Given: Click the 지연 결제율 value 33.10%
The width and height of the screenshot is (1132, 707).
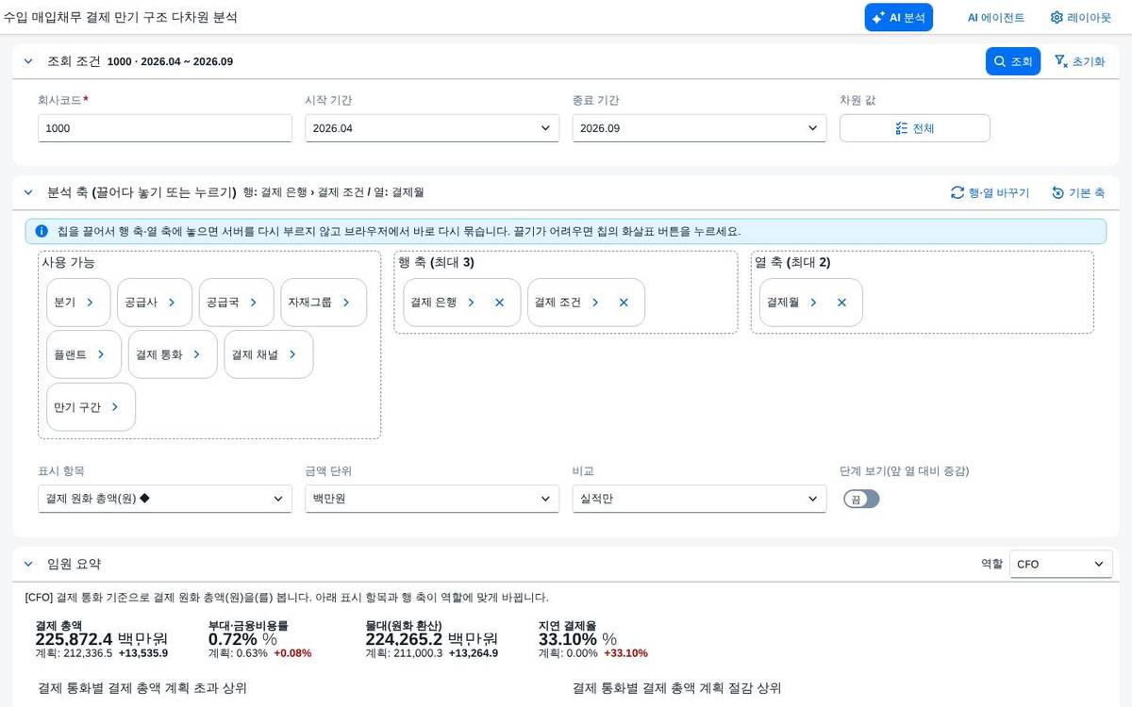Looking at the screenshot, I should coord(568,639).
